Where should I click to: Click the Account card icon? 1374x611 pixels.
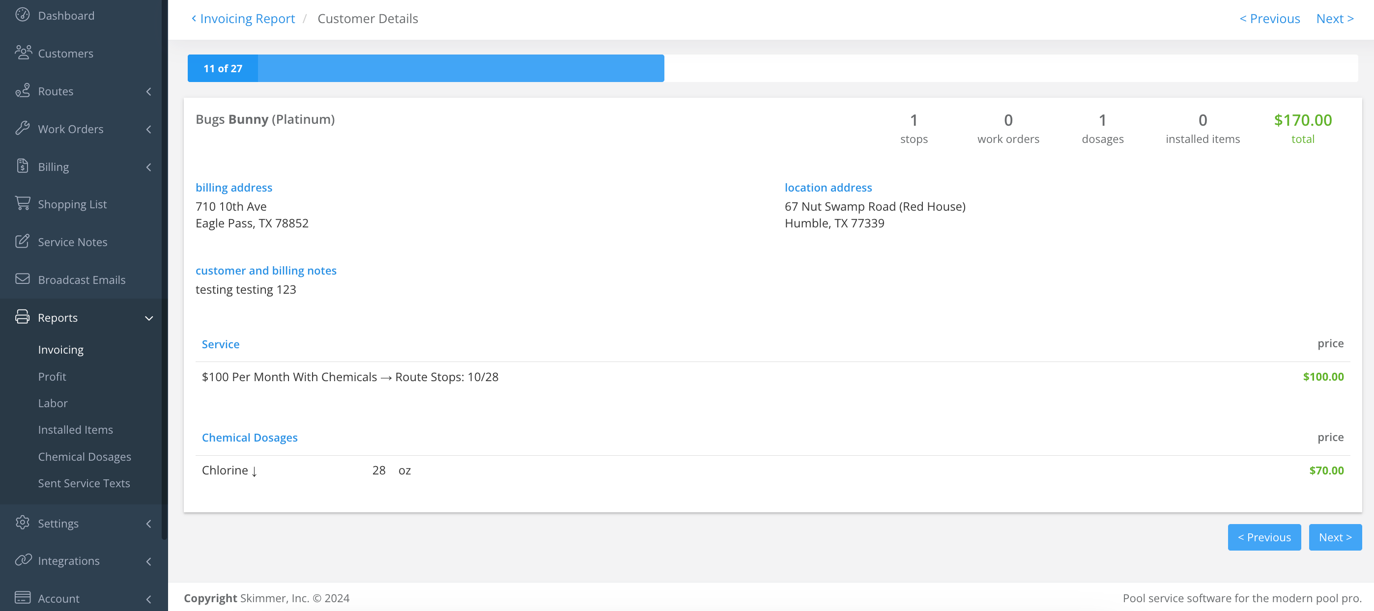tap(23, 597)
